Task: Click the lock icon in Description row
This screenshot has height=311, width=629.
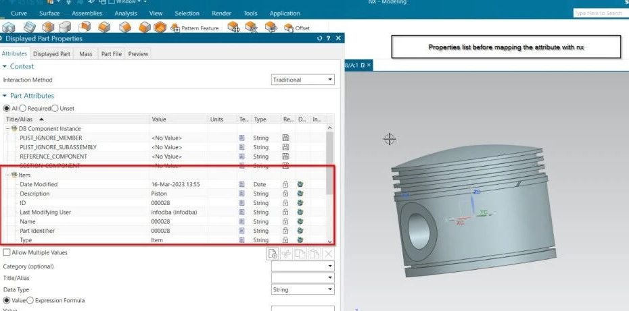Action: pos(285,194)
